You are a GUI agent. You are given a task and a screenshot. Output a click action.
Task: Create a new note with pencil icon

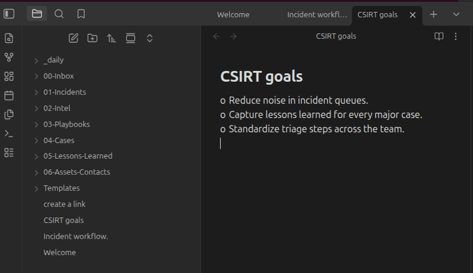[x=73, y=38]
